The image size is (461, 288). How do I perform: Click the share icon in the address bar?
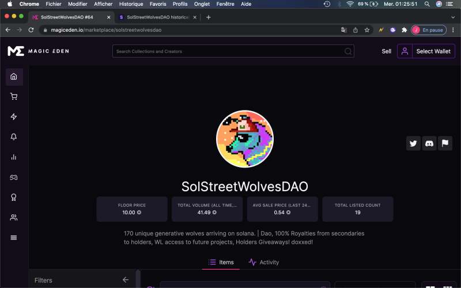coord(355,30)
